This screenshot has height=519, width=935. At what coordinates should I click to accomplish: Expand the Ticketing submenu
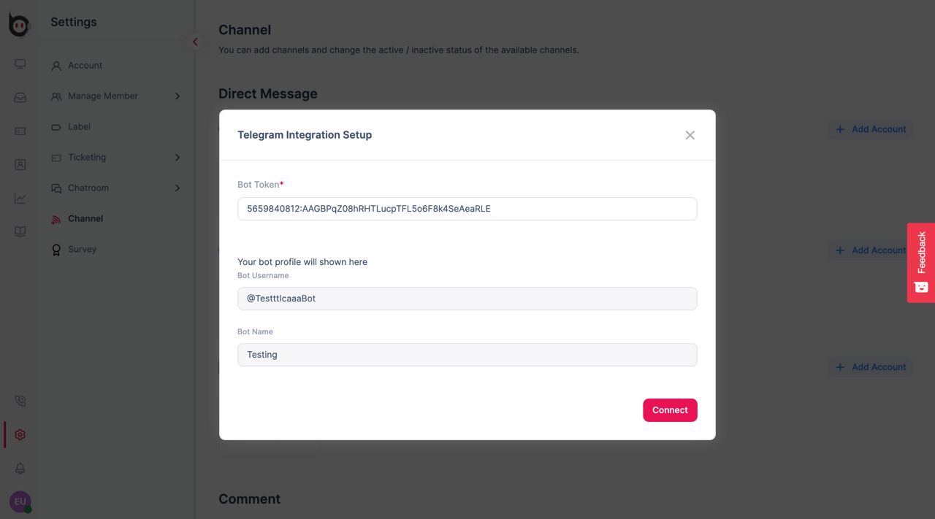[x=177, y=158]
